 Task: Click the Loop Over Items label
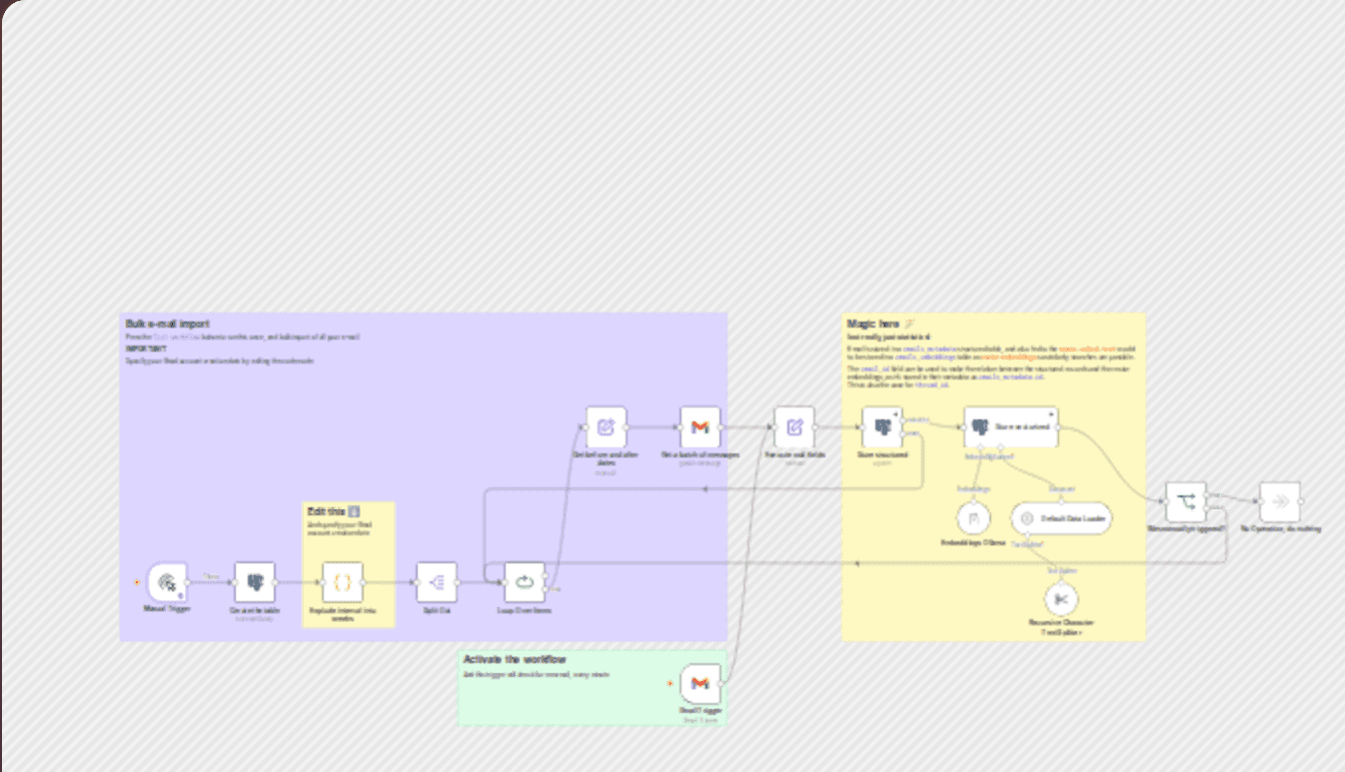[x=525, y=609]
